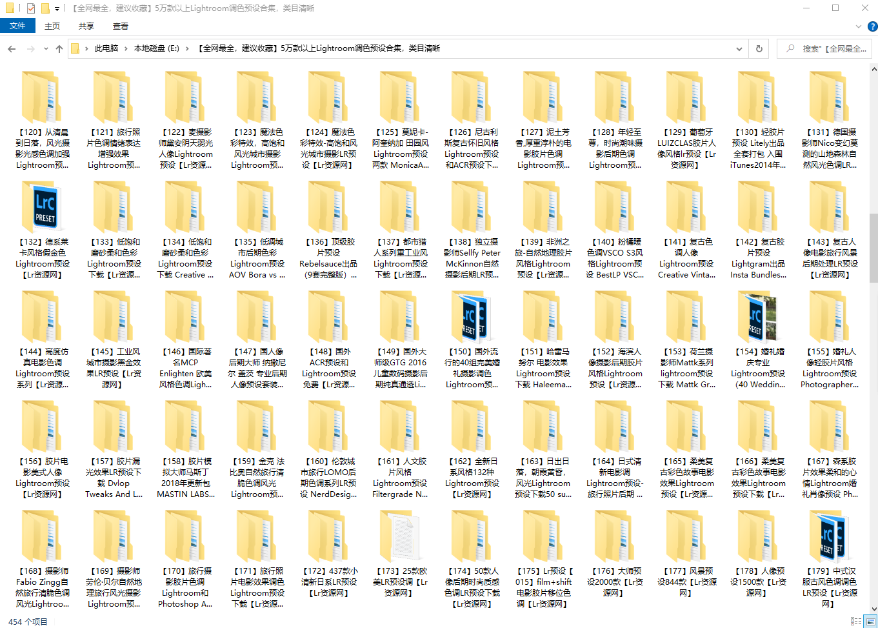
Task: Click the back navigation arrow
Action: (x=12, y=49)
